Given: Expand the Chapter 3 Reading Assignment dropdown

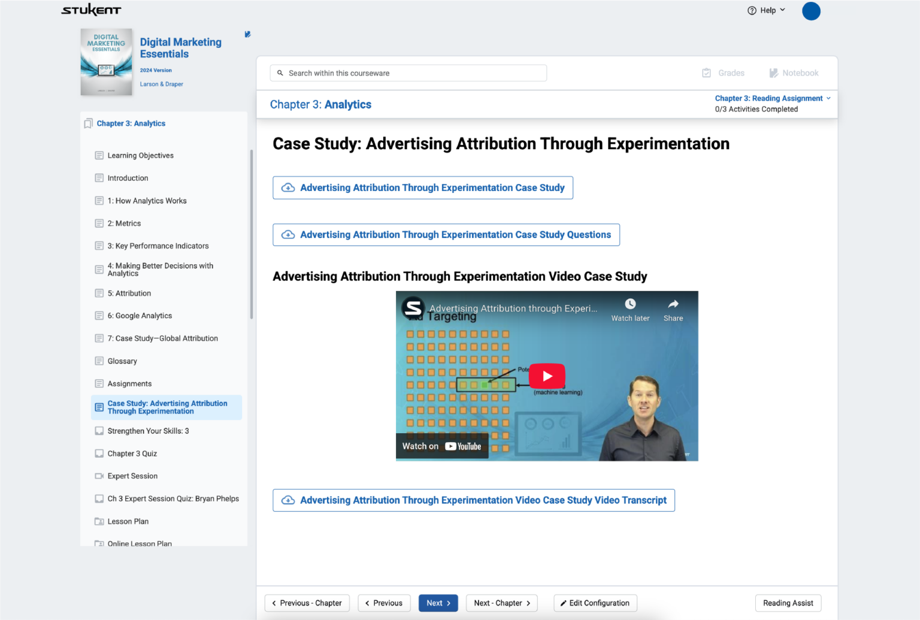Looking at the screenshot, I should (x=829, y=98).
